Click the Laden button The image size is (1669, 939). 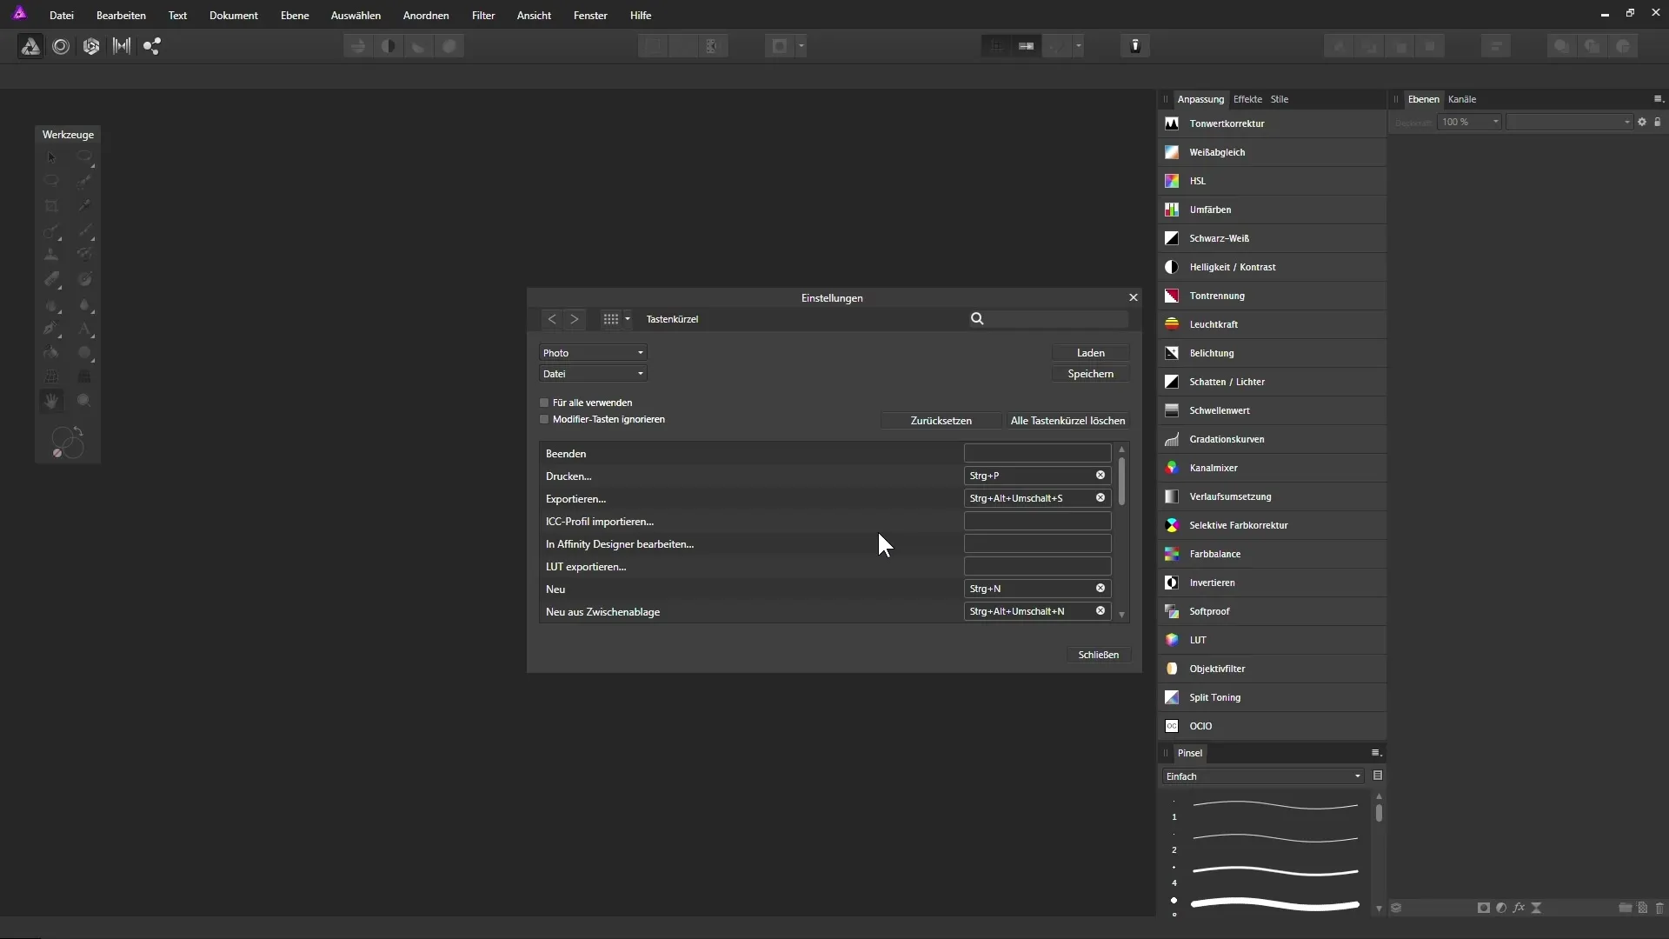pyautogui.click(x=1091, y=353)
